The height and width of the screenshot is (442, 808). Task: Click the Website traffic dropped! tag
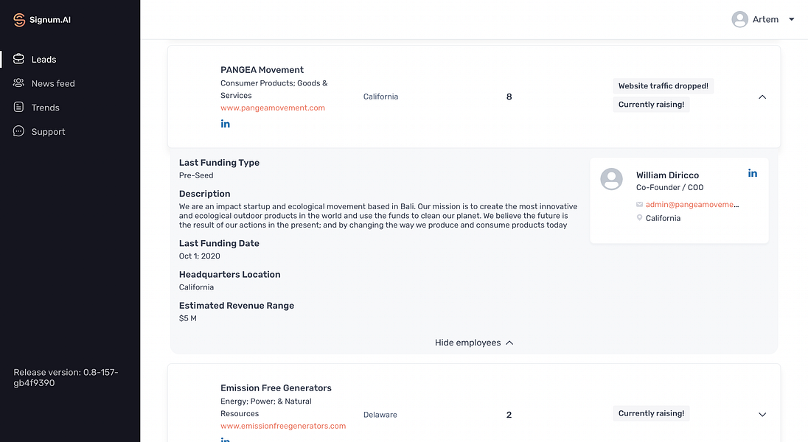click(664, 86)
